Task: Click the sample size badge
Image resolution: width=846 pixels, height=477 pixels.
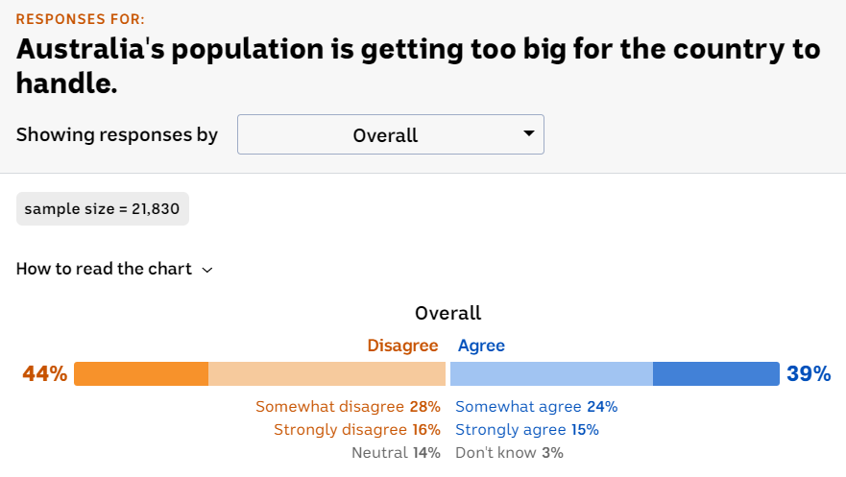Action: click(x=103, y=209)
